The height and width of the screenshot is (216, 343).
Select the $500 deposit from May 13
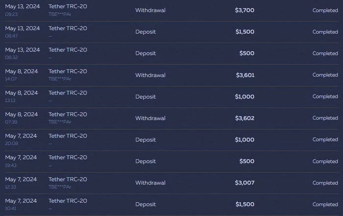(247, 53)
